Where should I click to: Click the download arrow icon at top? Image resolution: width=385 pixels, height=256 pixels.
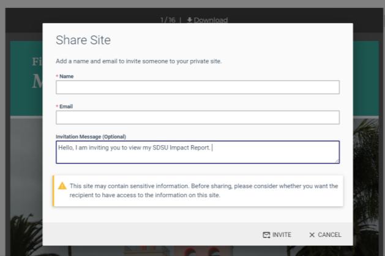click(x=189, y=20)
